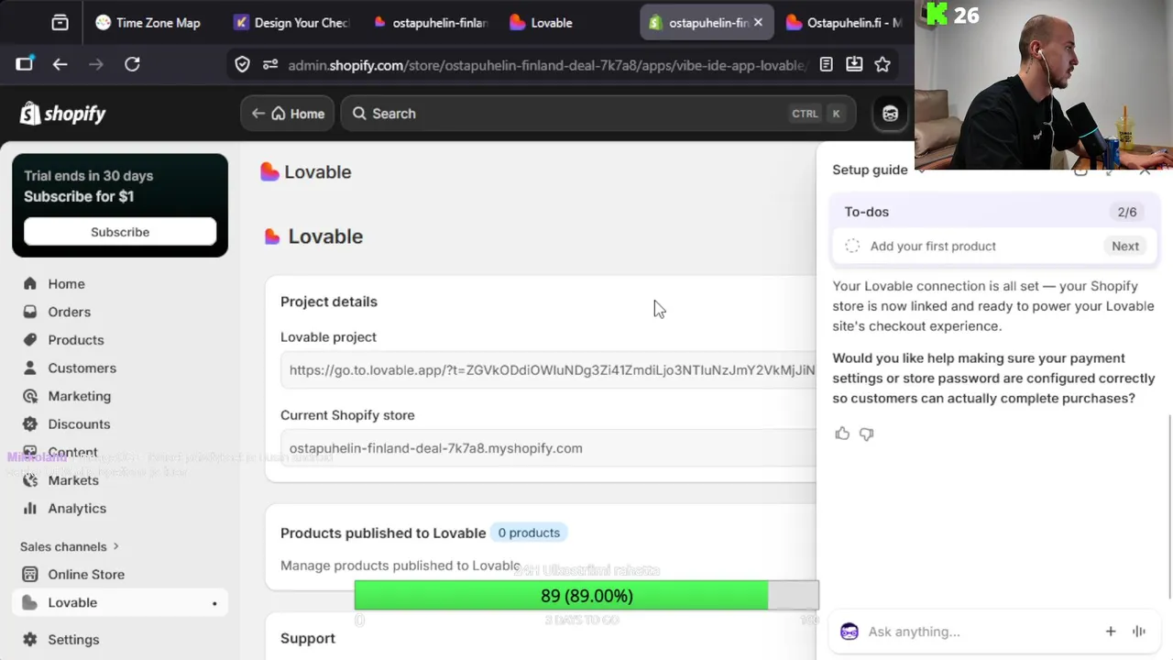Close the active ostapuhelin Shopify tab
This screenshot has height=660, width=1173.
pyautogui.click(x=758, y=23)
